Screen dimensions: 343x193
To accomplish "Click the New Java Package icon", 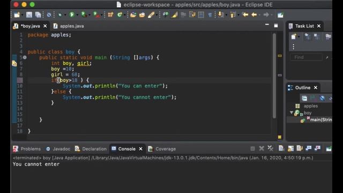I will pos(110,15).
